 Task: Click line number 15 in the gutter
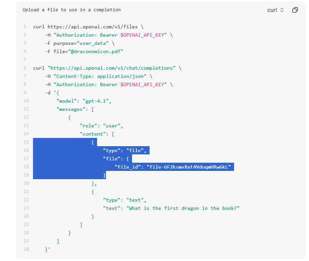pos(26,142)
